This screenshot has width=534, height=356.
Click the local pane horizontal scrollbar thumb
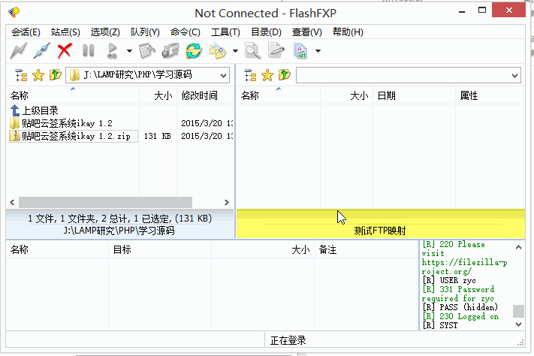[105, 202]
